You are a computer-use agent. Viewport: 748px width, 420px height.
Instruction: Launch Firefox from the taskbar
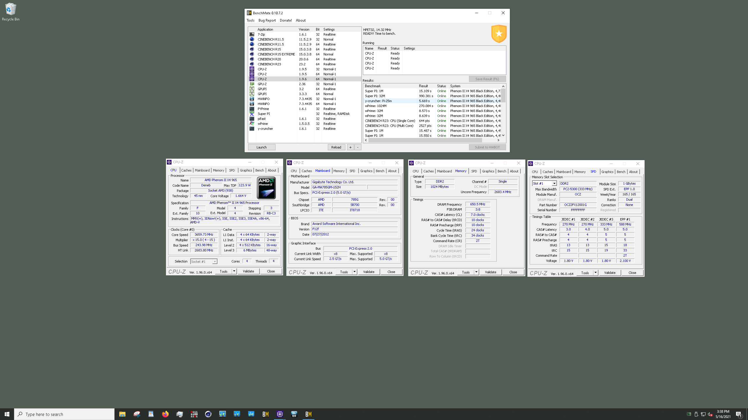(x=165, y=414)
